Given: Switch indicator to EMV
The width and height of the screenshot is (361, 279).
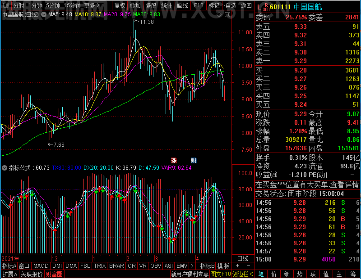Looking at the screenshot, I should tap(182, 265).
